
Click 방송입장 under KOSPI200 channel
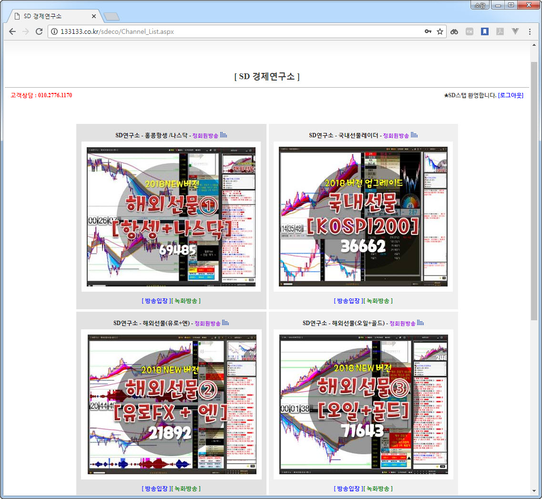348,301
